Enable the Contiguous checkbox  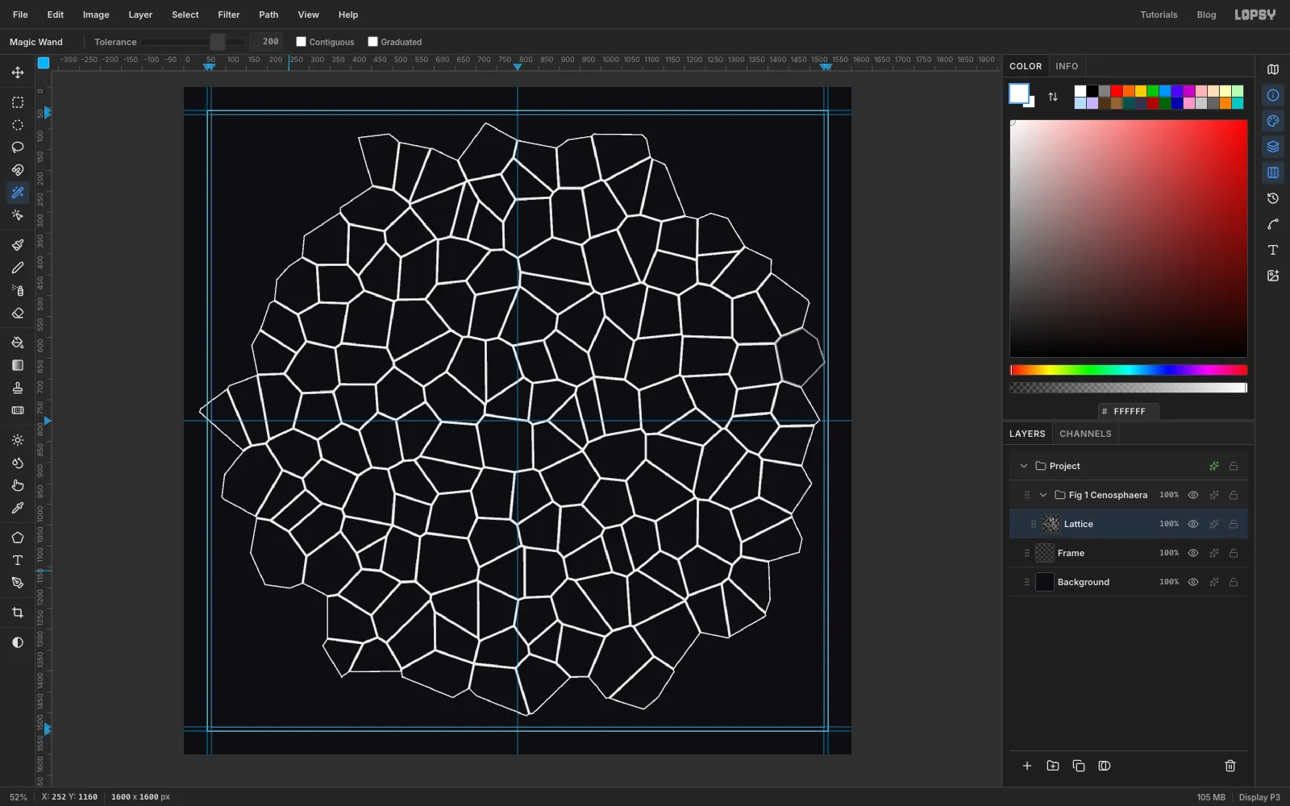click(x=302, y=42)
